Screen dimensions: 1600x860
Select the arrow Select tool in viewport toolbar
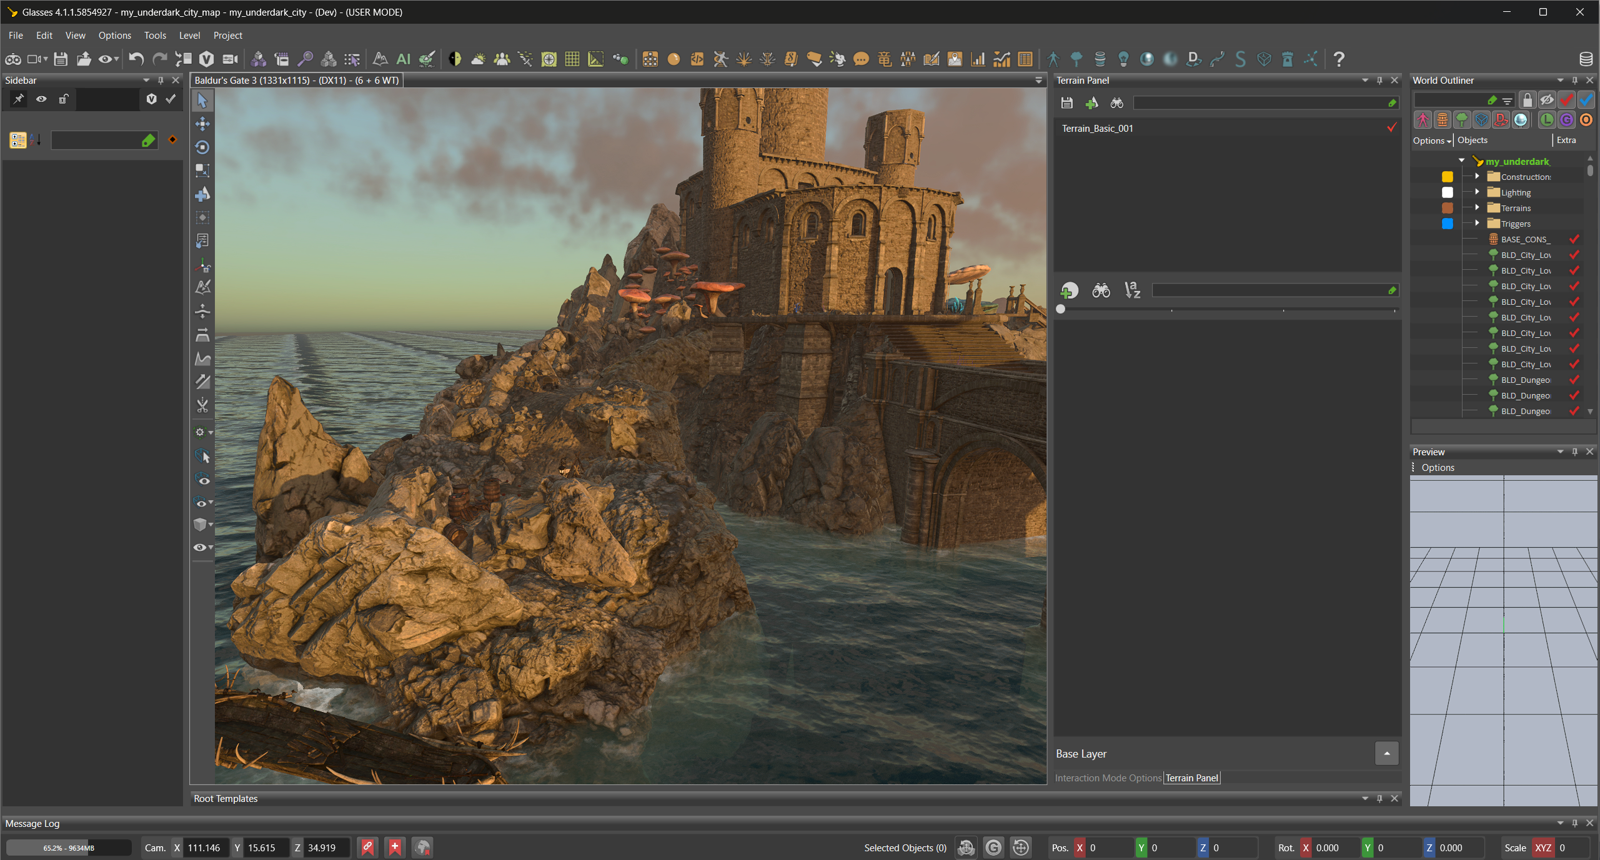point(202,100)
